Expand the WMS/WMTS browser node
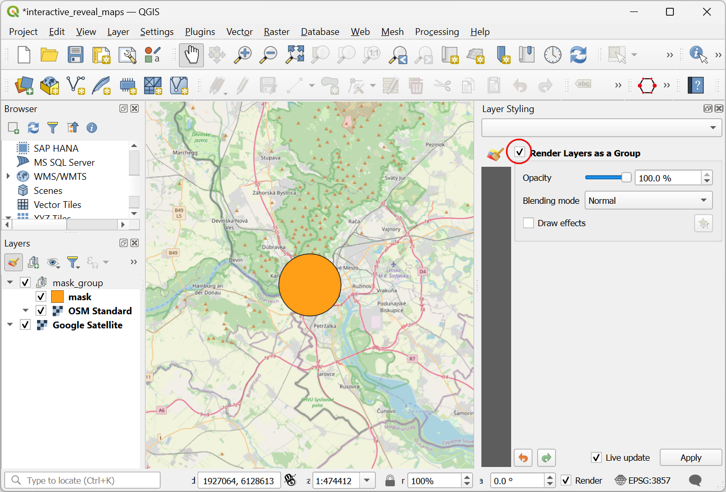 [8, 176]
